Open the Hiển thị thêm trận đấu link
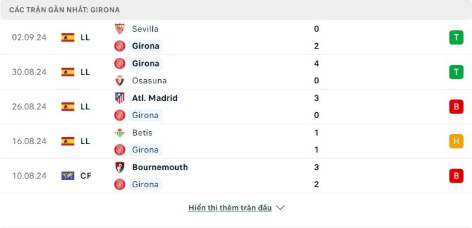Image resolution: width=472 pixels, height=228 pixels. 230,208
